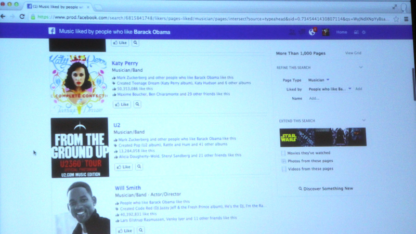
Task: Like the Katy Perry page
Action: 122,105
